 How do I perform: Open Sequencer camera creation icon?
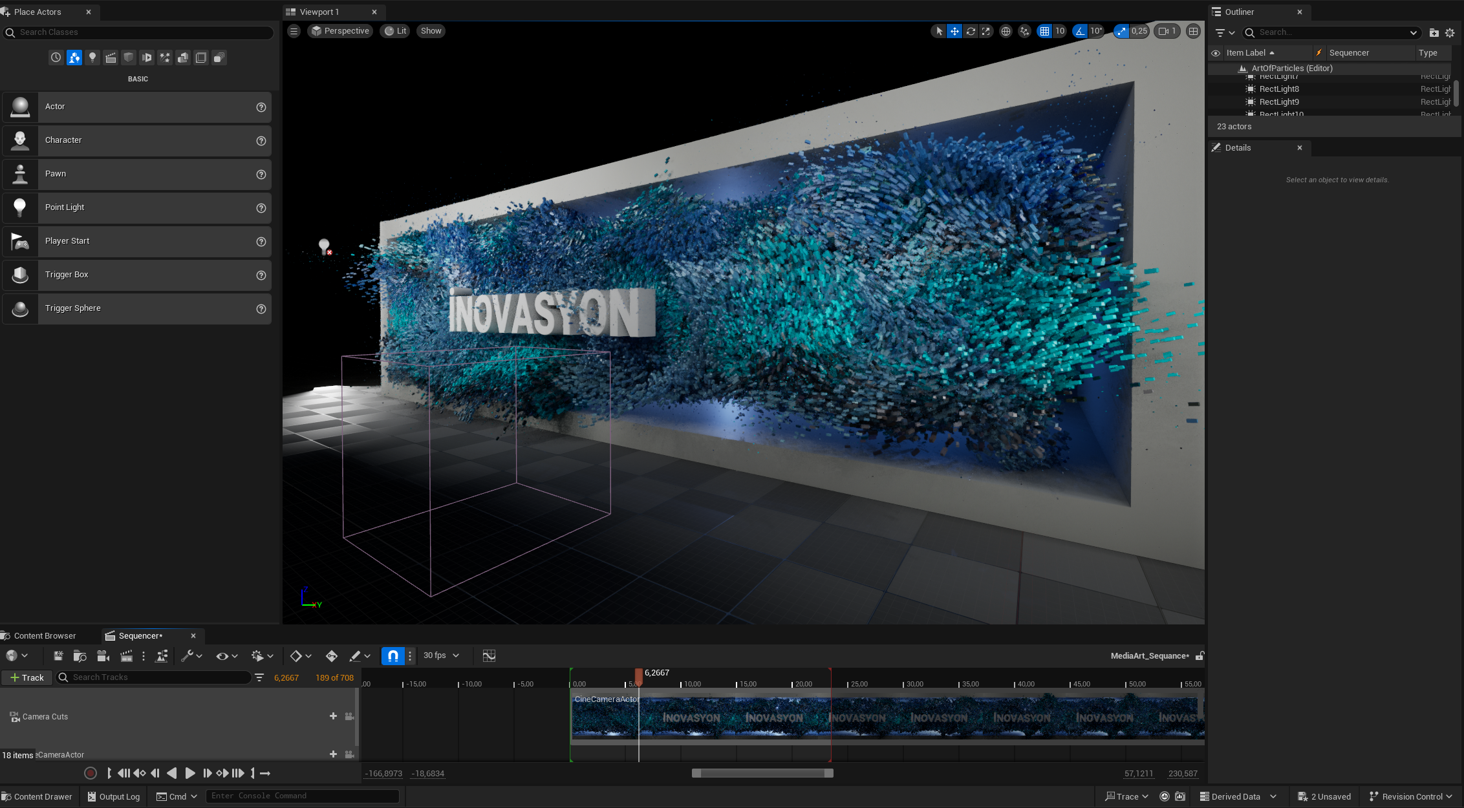pyautogui.click(x=103, y=656)
